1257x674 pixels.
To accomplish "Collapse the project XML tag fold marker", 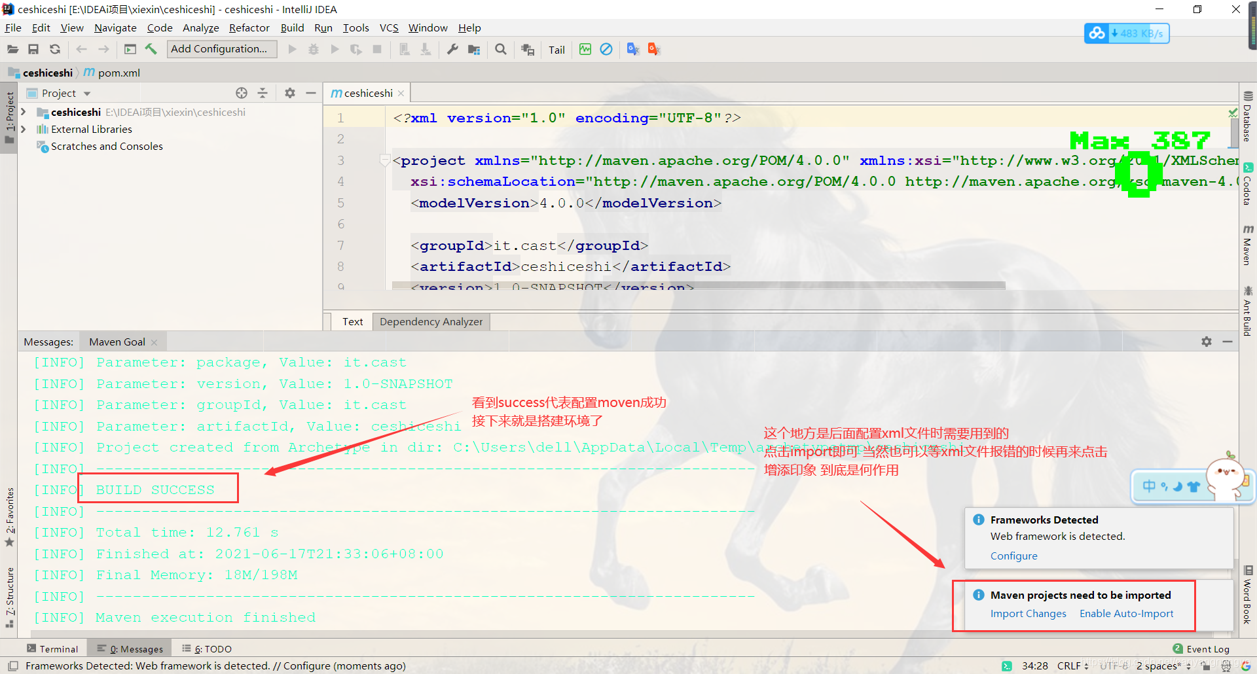I will [384, 160].
